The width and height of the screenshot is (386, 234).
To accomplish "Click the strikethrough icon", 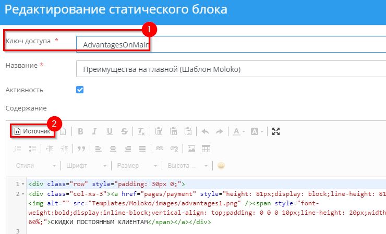I will 124,131.
